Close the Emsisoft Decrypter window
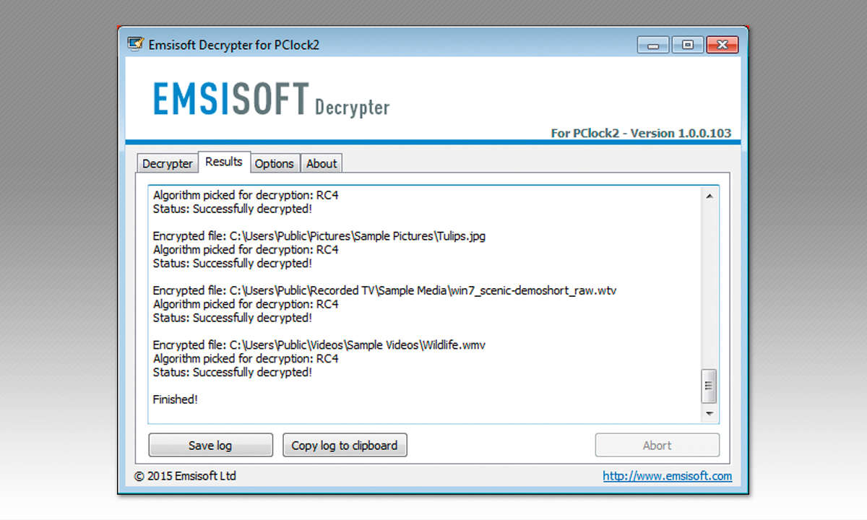867x520 pixels. pos(722,45)
